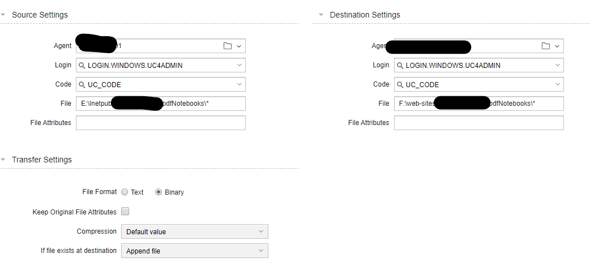The width and height of the screenshot is (590, 262).
Task: Open If file exists at destination dropdown
Action: (x=195, y=251)
